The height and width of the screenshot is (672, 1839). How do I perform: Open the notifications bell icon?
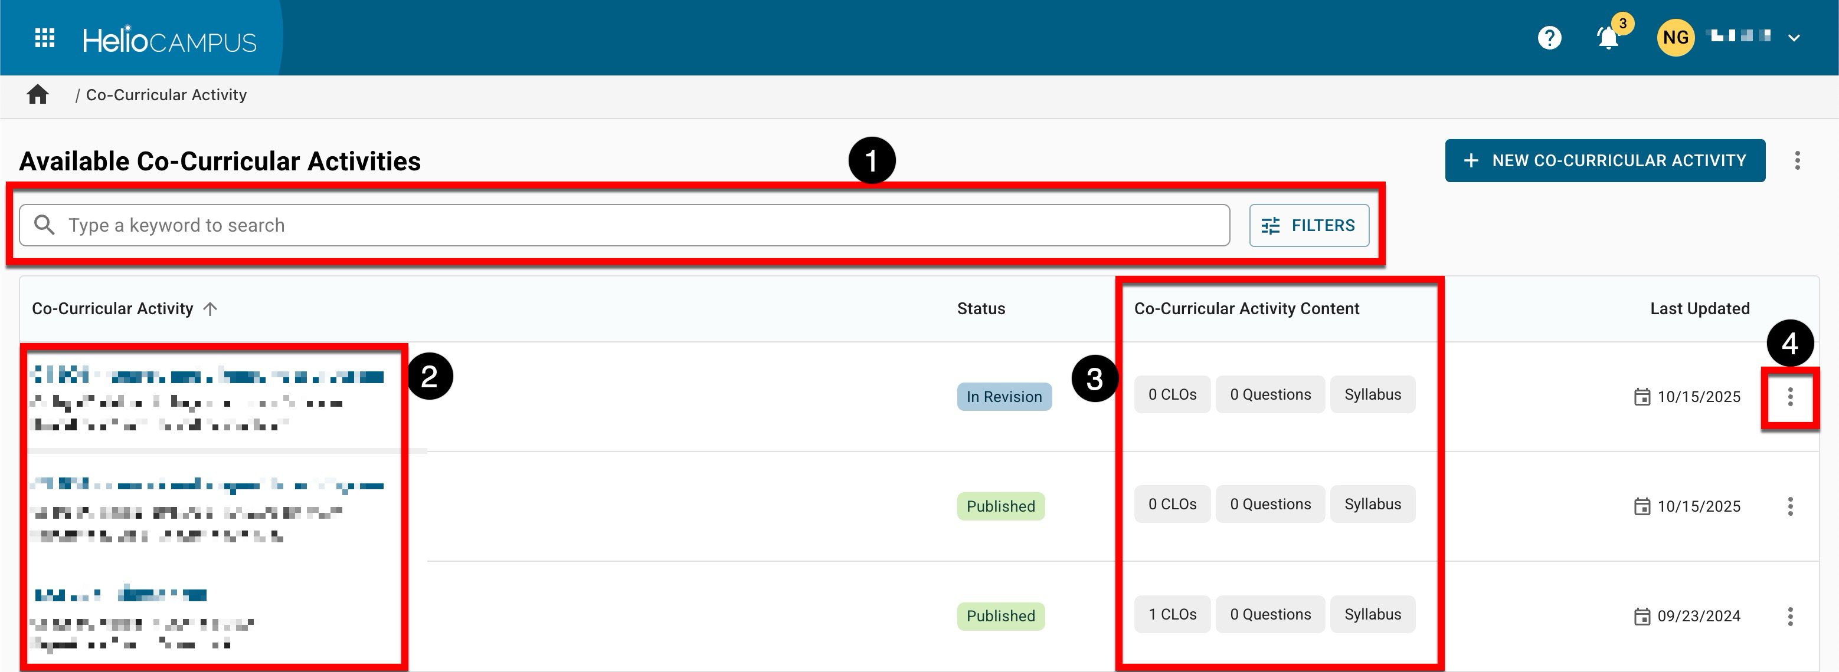pyautogui.click(x=1608, y=38)
